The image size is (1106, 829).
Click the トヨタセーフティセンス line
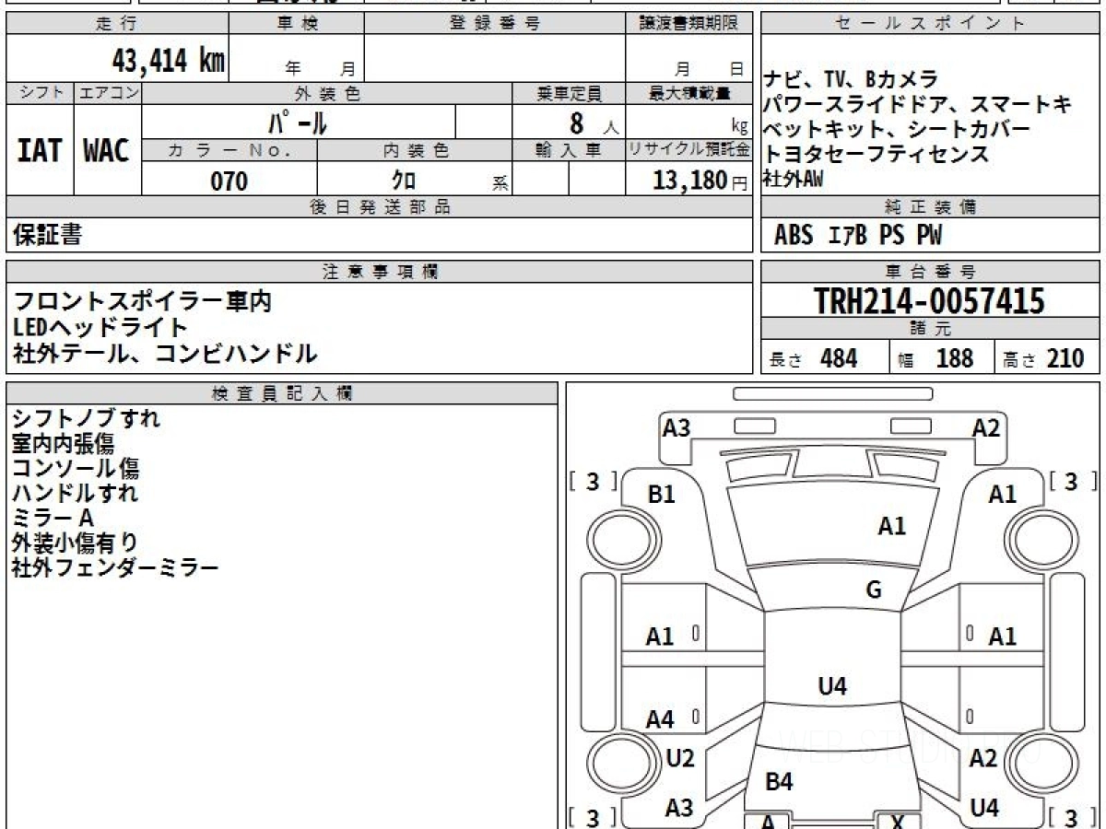click(x=877, y=154)
